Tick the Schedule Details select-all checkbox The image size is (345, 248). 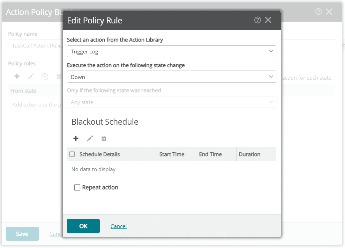[x=72, y=154]
